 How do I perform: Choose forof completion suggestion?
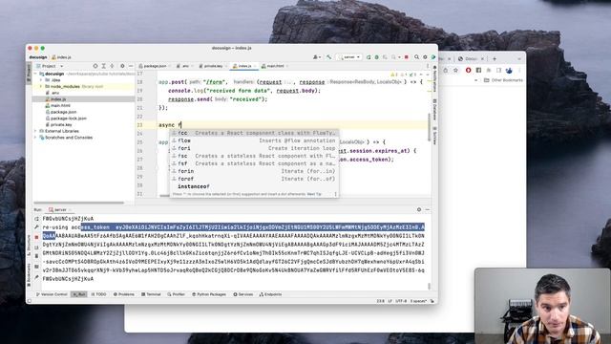[254, 179]
